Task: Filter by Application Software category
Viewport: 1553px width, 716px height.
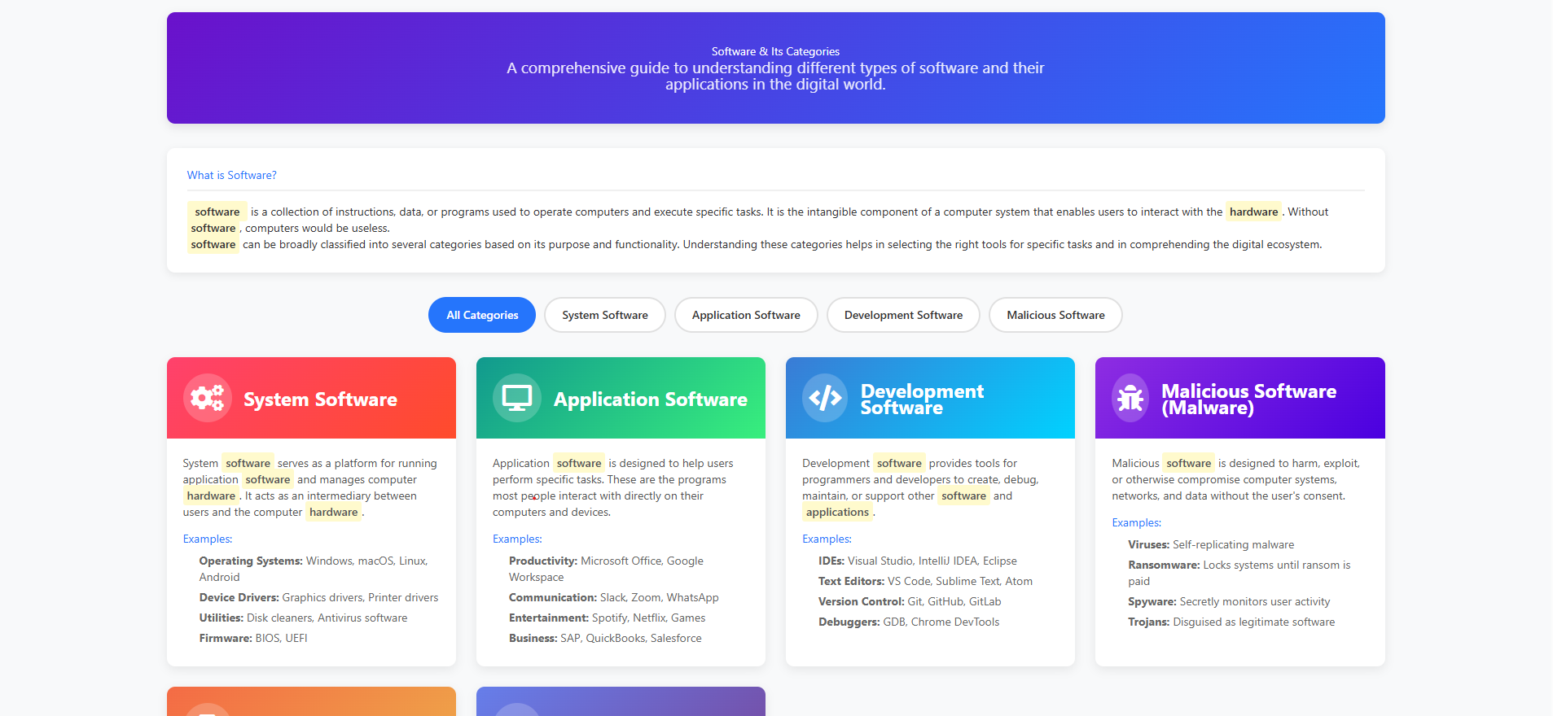Action: pyautogui.click(x=746, y=315)
